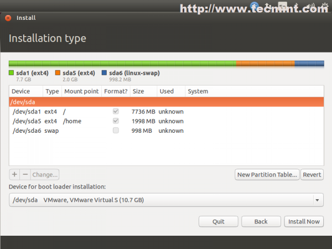
Task: Revert partition changes
Action: (312, 174)
